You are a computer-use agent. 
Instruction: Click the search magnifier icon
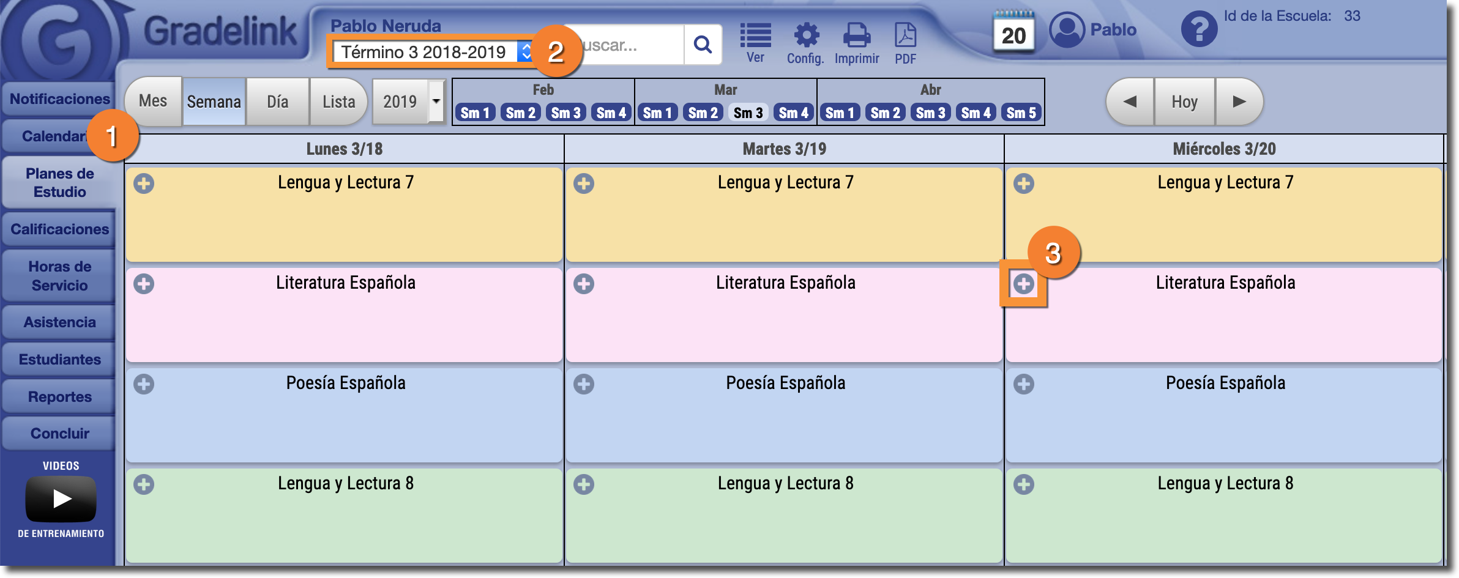point(703,45)
